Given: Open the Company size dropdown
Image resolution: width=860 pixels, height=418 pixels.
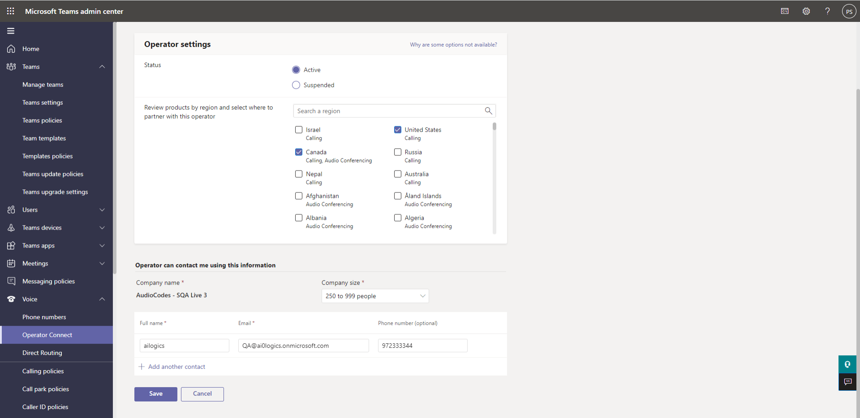Looking at the screenshot, I should click(x=375, y=296).
